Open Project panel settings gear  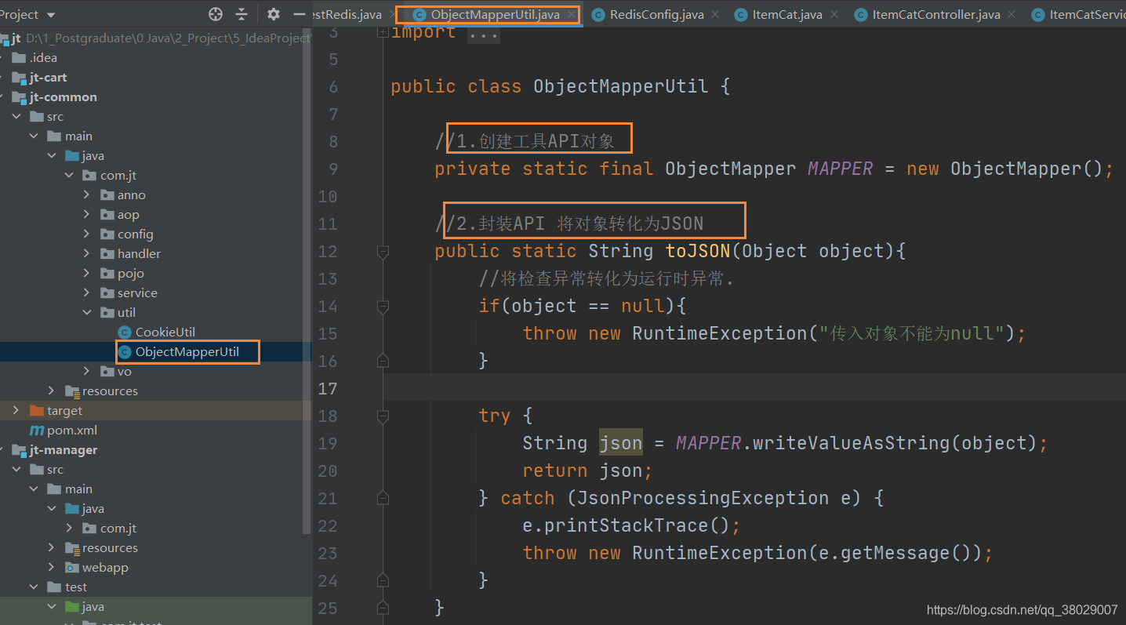pyautogui.click(x=273, y=14)
